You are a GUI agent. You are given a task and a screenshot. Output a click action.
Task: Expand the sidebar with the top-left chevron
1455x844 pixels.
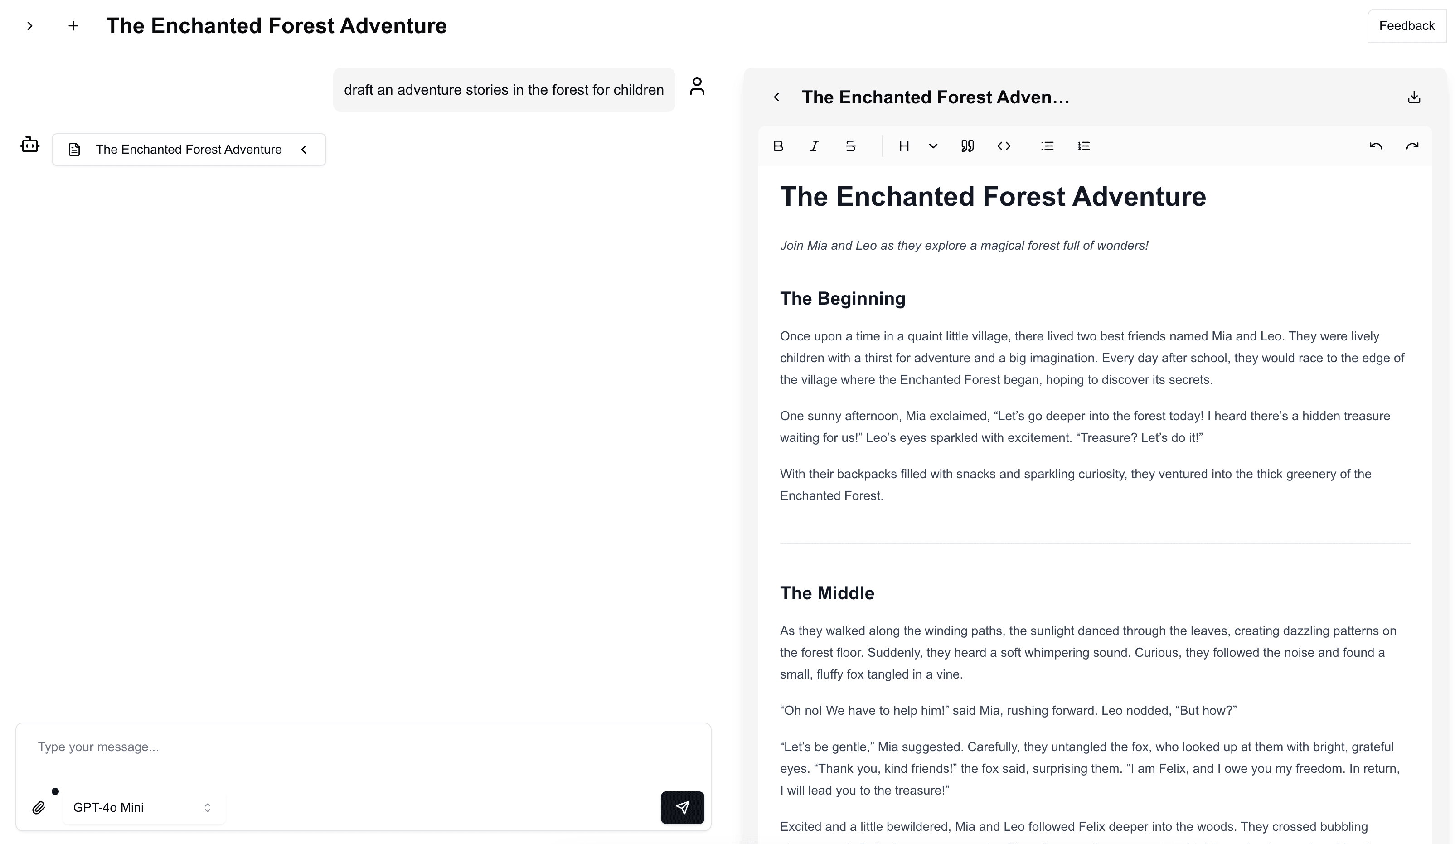pos(30,26)
